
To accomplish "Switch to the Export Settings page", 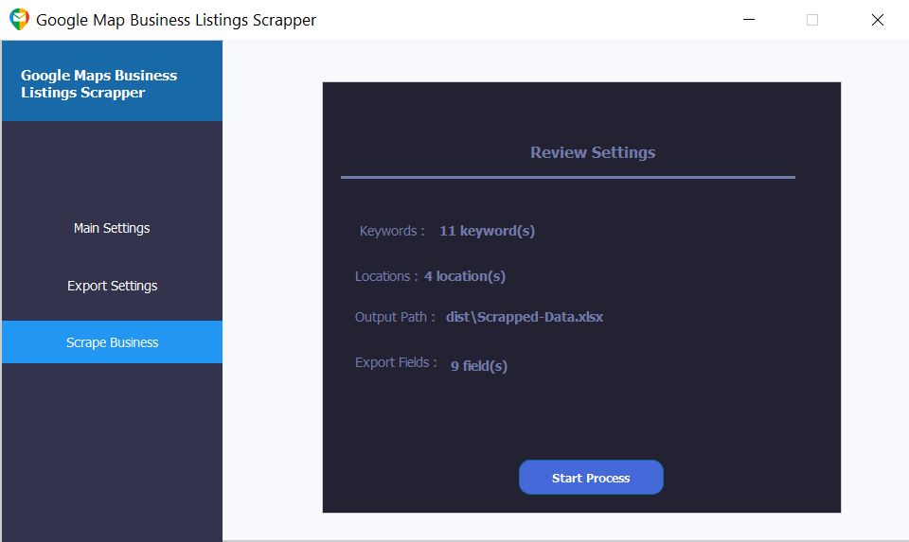I will (112, 286).
